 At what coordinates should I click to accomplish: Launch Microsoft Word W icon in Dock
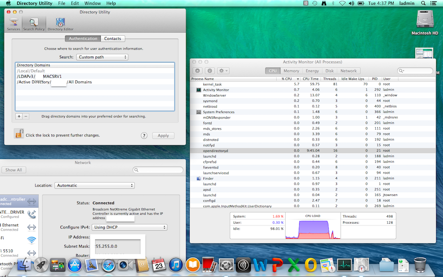(260, 265)
